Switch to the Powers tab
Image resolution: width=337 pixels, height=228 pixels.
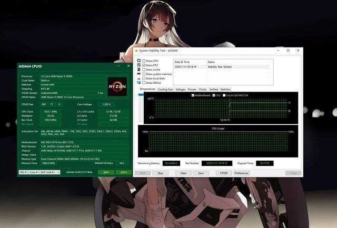tap(192, 90)
